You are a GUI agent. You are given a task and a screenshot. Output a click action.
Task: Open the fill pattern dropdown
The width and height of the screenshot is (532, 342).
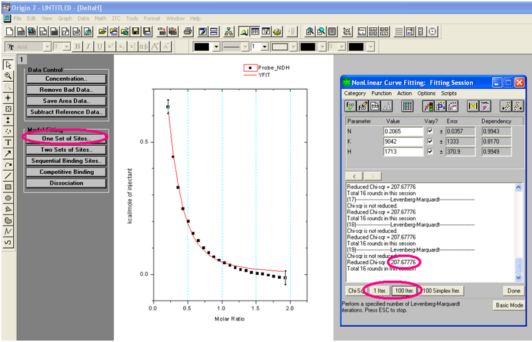[x=294, y=47]
